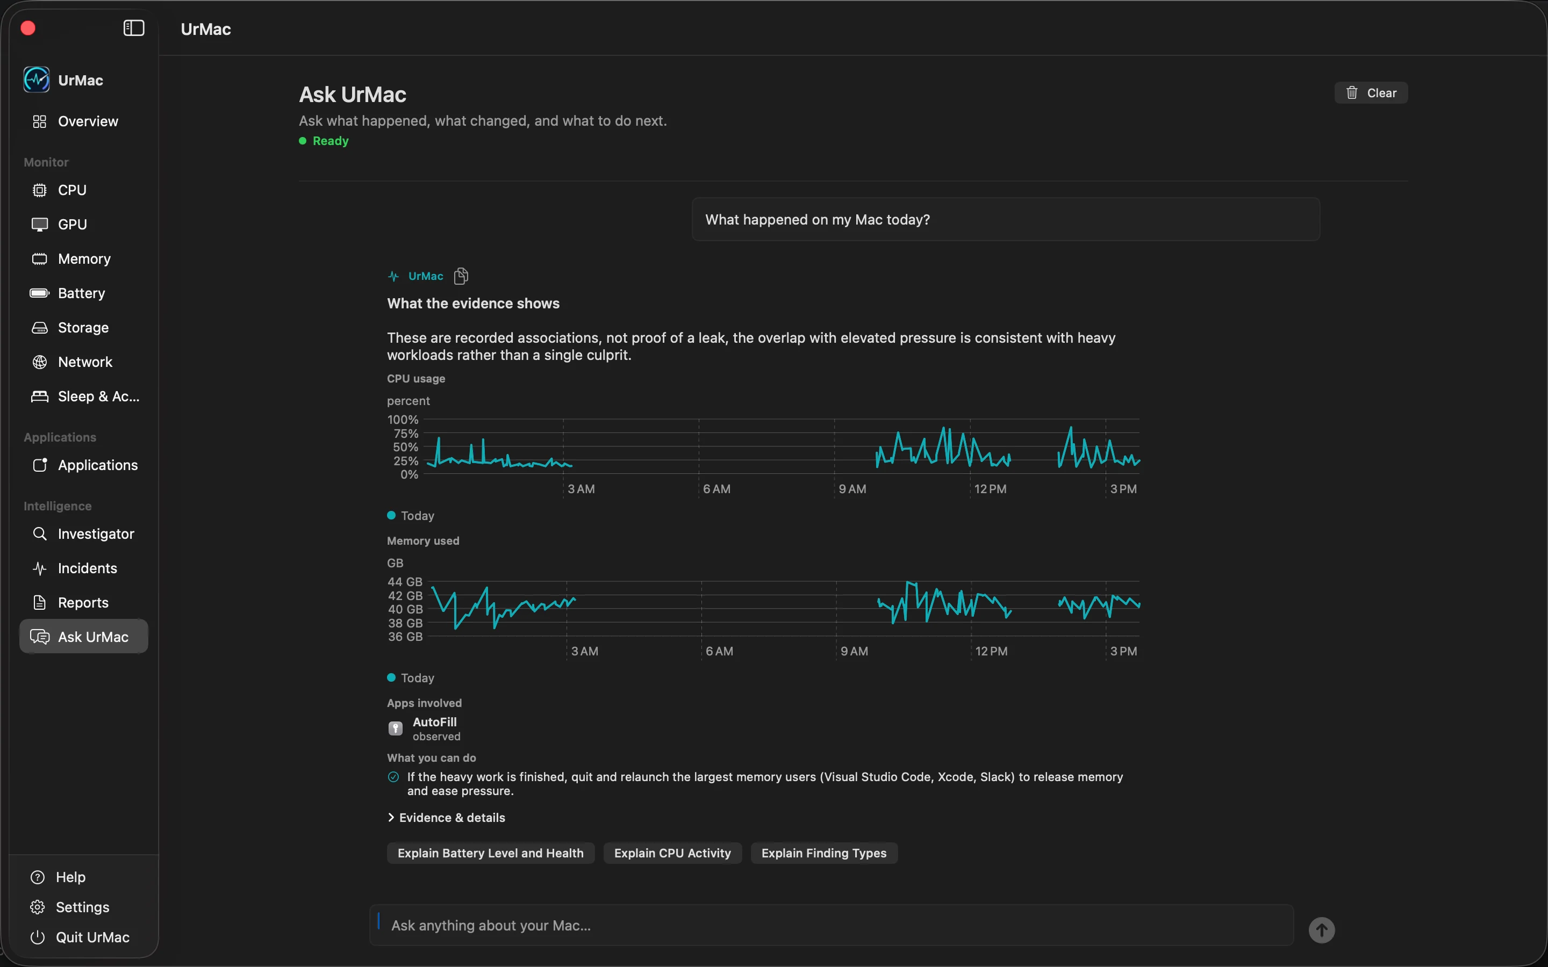Open the Applications icon in sidebar
1548x967 pixels.
pos(40,465)
